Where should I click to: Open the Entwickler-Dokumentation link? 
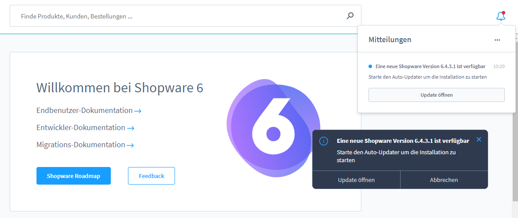click(85, 127)
